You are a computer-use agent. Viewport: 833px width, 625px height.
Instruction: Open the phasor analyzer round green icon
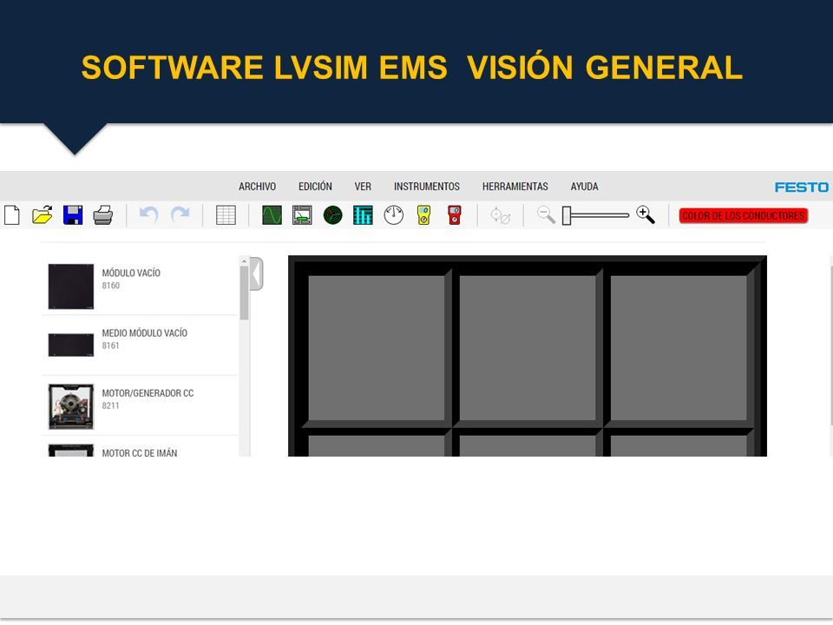(x=333, y=215)
